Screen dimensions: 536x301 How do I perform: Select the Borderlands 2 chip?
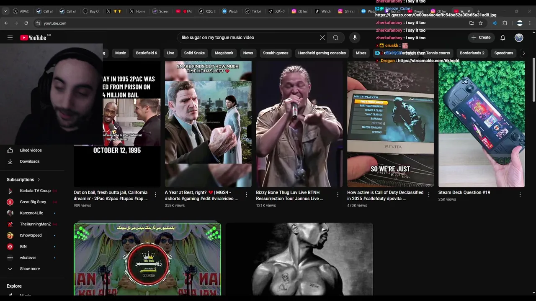click(472, 53)
